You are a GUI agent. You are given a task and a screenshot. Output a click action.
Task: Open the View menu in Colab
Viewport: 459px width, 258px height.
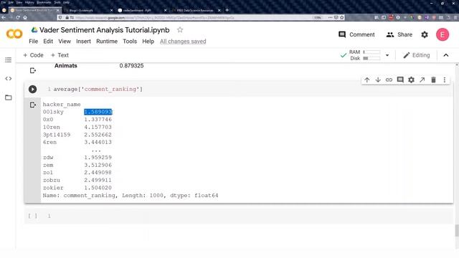65,42
